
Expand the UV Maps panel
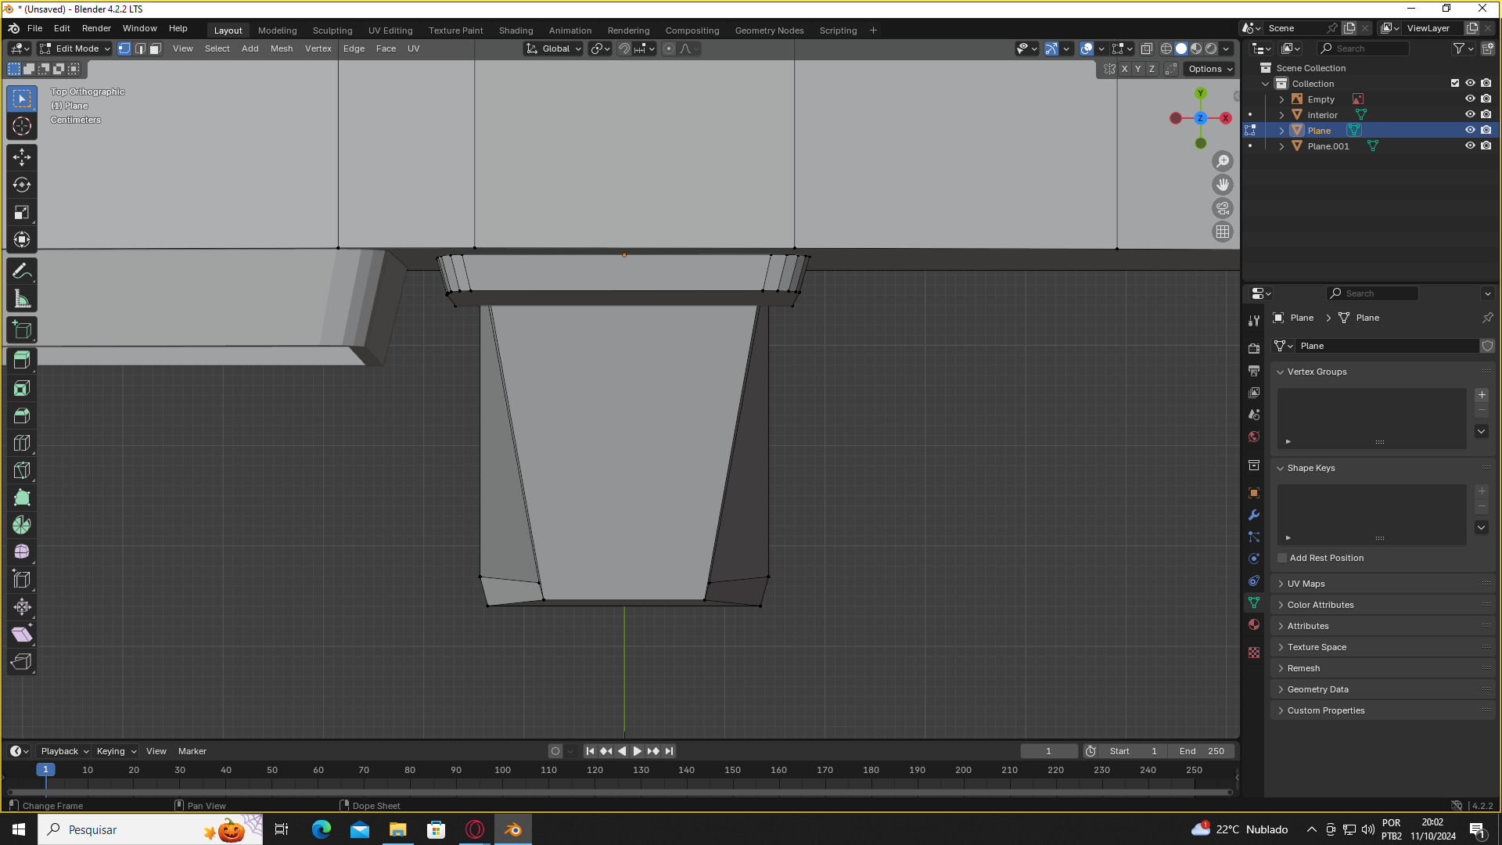click(1306, 584)
